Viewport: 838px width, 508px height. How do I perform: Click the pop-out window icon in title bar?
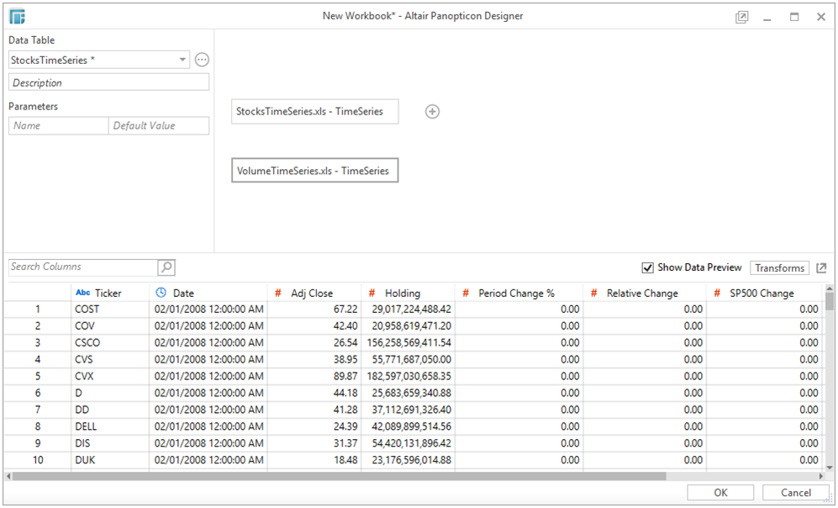741,17
